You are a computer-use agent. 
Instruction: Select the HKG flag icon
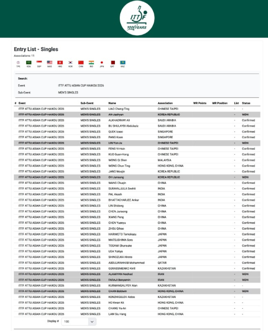(60, 63)
